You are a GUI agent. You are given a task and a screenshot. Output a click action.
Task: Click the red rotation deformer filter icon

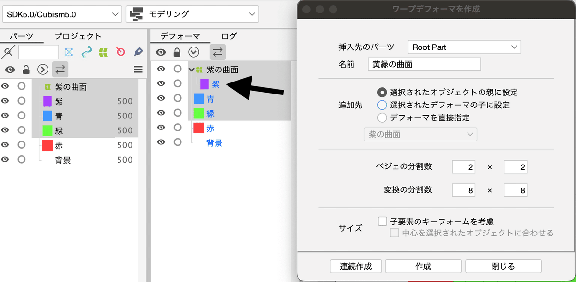click(120, 52)
